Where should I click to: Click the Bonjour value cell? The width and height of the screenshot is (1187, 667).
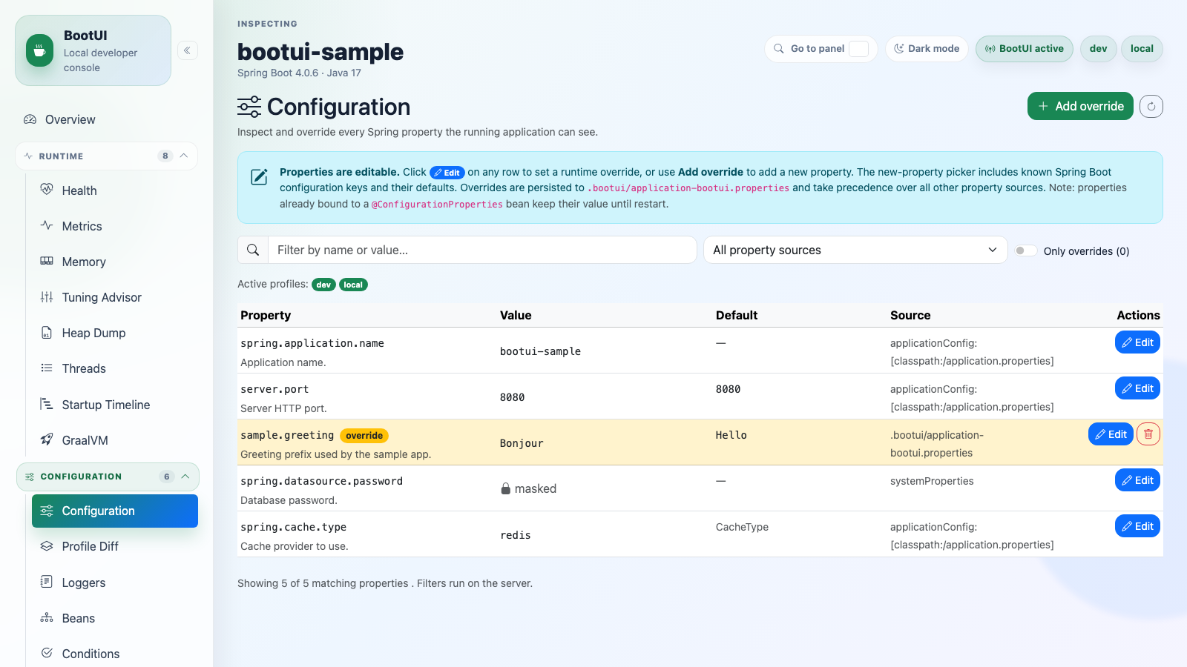click(x=522, y=443)
